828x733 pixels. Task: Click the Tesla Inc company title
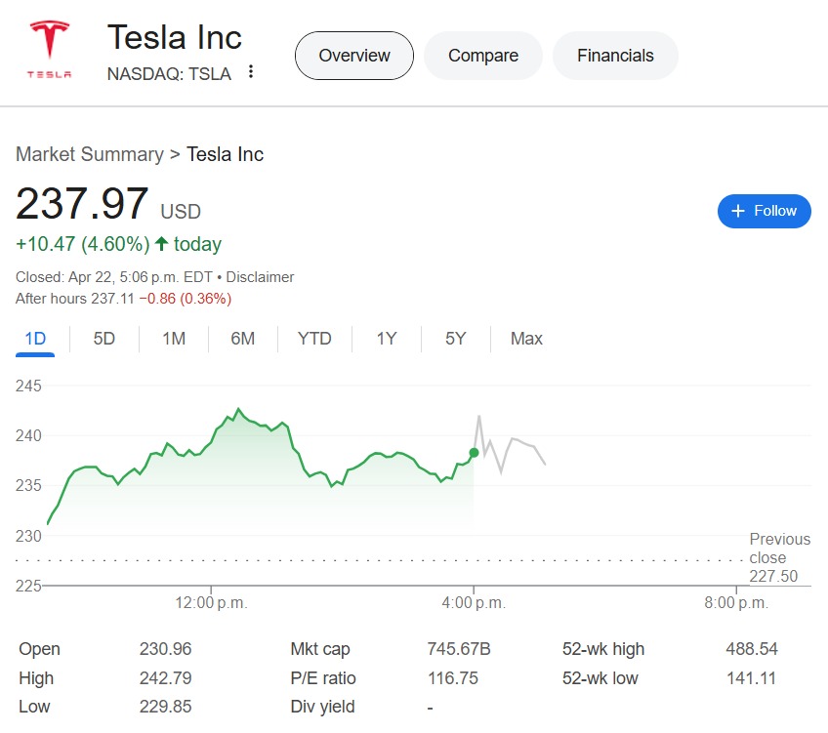pos(175,37)
